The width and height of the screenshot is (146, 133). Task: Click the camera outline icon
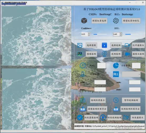pyautogui.click(x=128, y=45)
